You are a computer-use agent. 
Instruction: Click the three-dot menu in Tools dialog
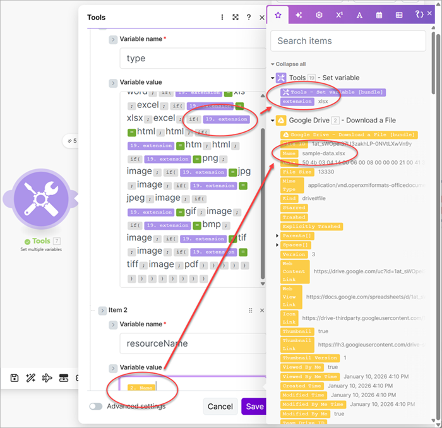coord(222,18)
